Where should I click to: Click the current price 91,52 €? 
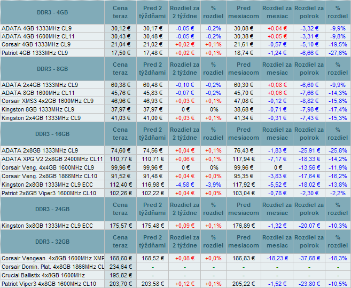click(121, 176)
